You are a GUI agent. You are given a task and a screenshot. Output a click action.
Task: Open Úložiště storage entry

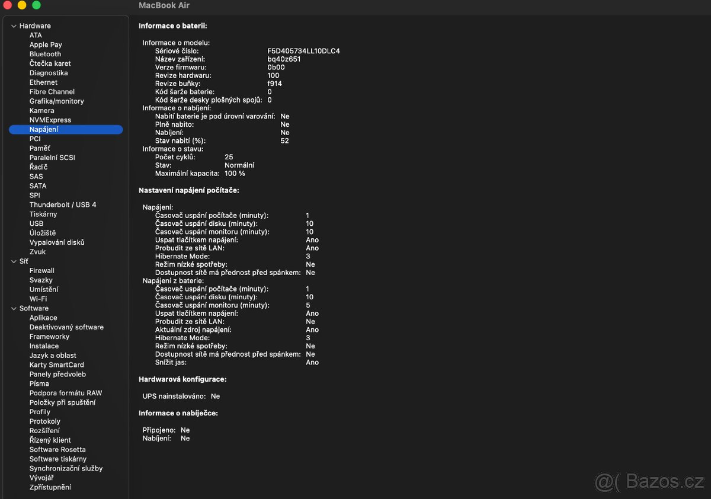(x=43, y=233)
